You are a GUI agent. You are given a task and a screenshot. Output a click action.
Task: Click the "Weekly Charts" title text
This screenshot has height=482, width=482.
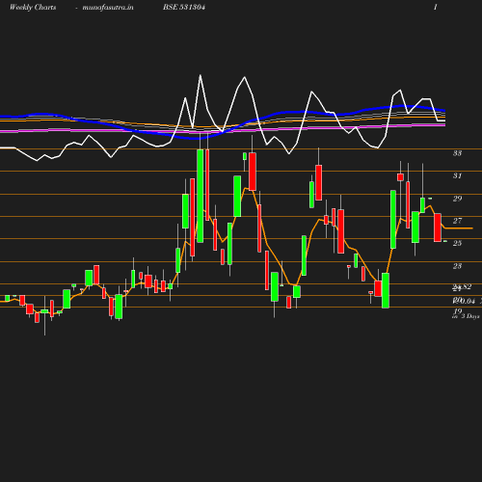tap(33, 8)
